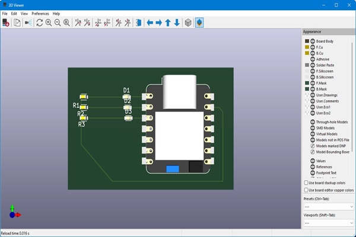The image size is (356, 237).
Task: Click the Solder Paste gray color swatch
Action: pos(307,65)
